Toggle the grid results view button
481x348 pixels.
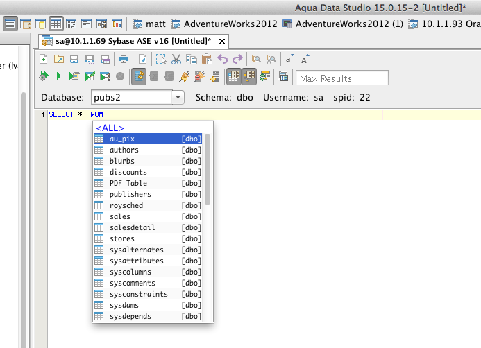click(234, 76)
